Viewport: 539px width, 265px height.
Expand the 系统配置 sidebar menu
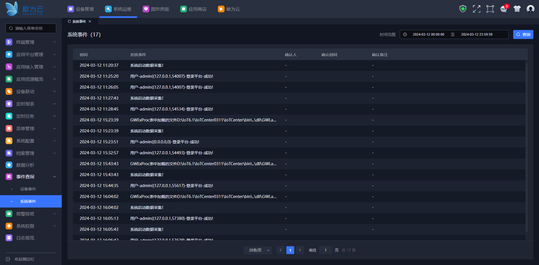point(31,141)
